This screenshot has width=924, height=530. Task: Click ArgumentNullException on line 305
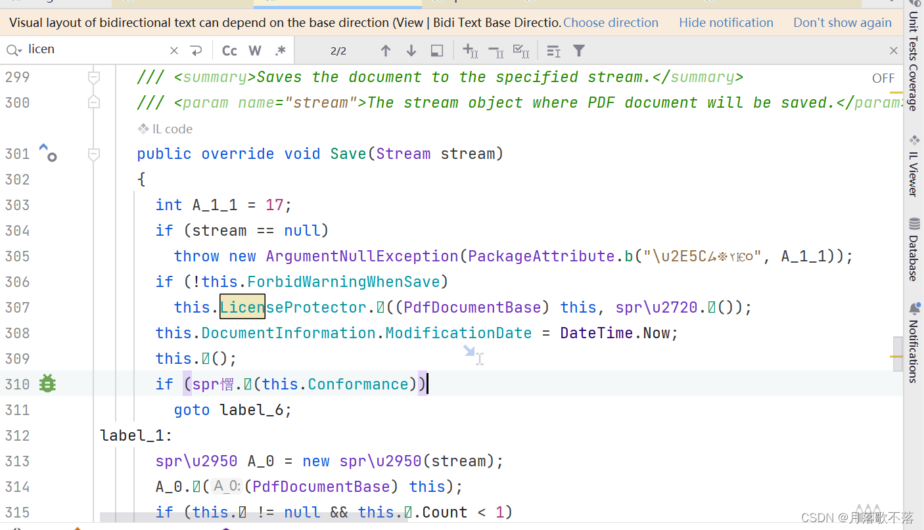[362, 256]
